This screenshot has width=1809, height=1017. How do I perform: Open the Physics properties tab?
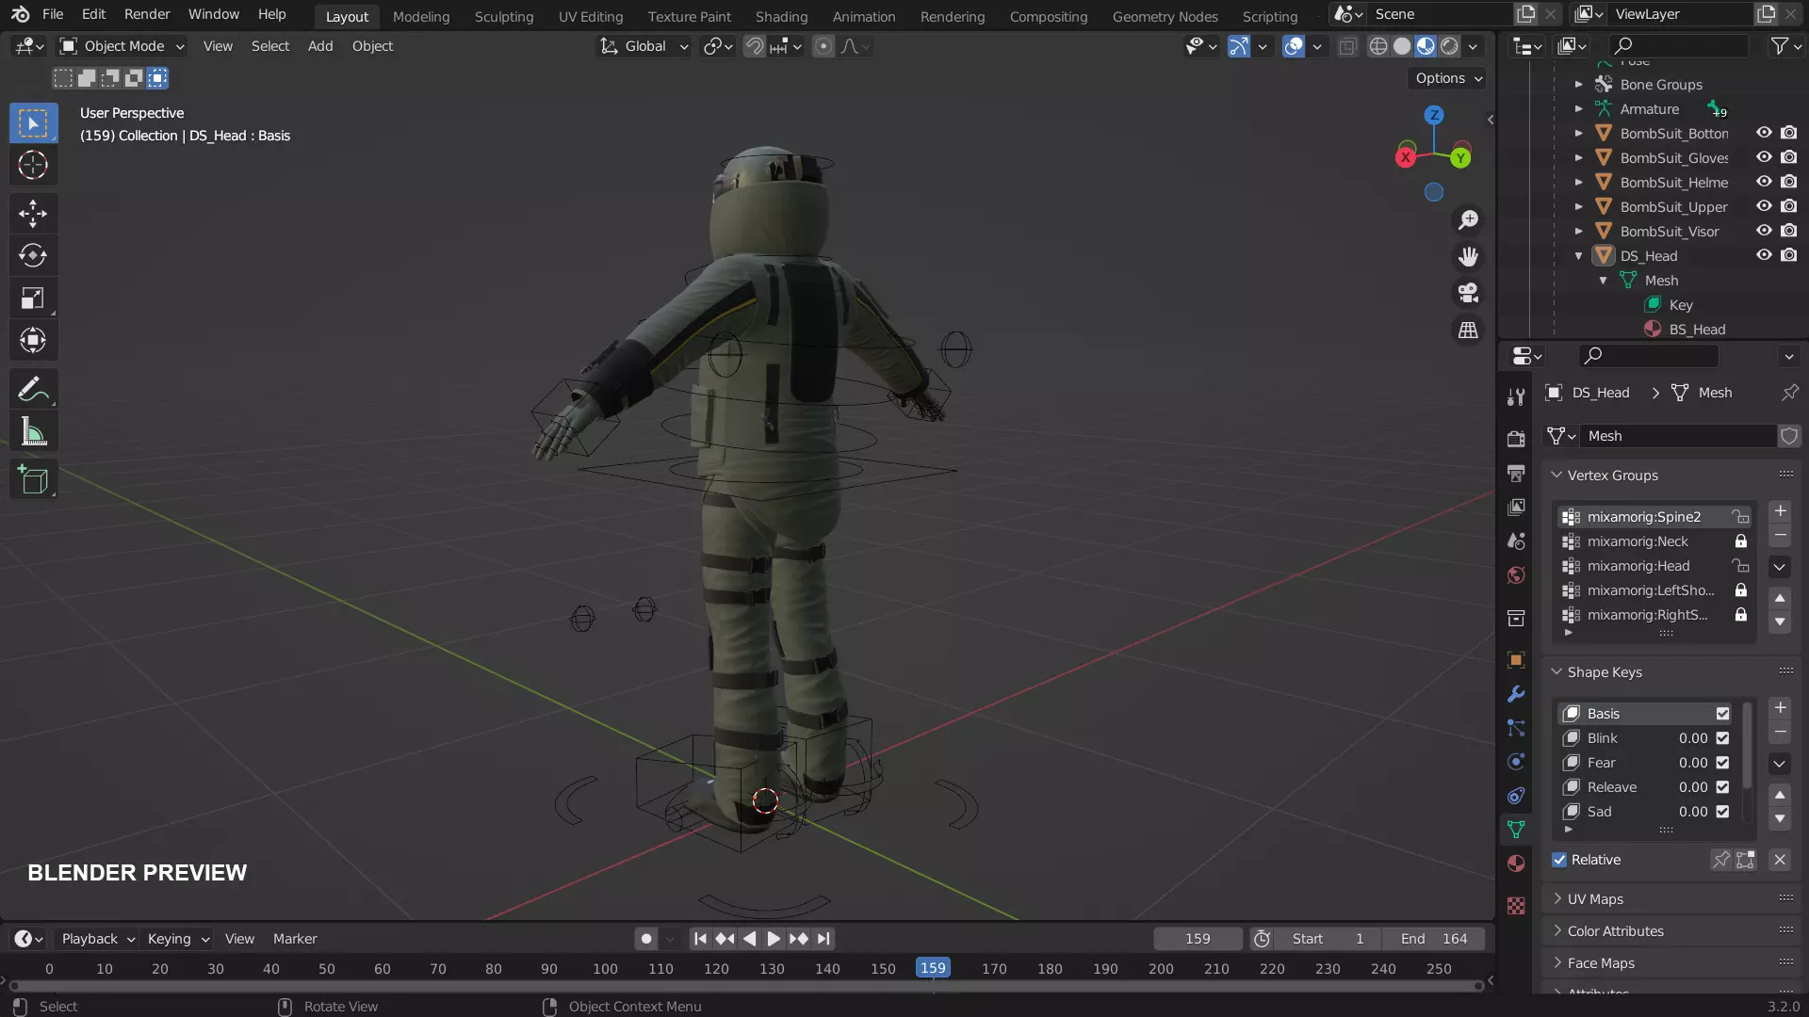pos(1516,762)
